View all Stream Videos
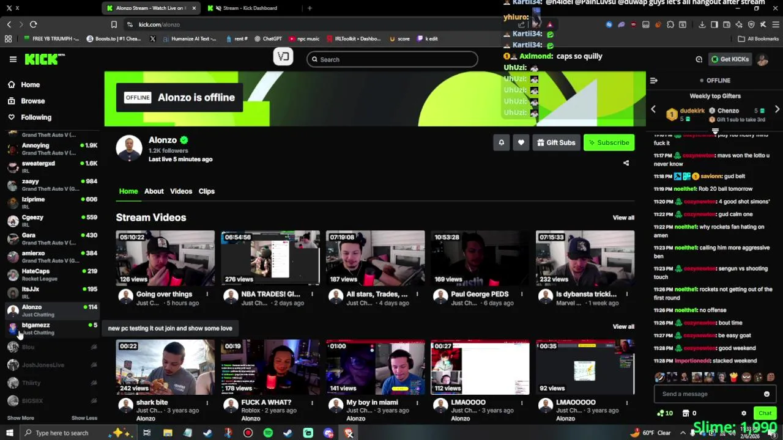783x440 pixels. coord(623,218)
